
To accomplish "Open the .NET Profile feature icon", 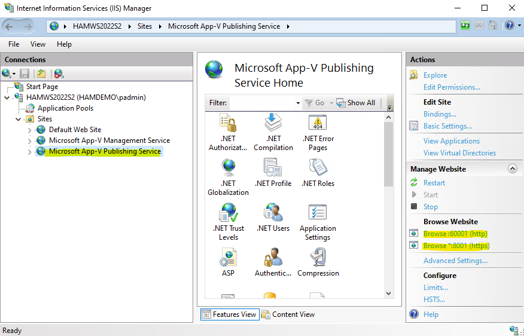I will click(273, 167).
